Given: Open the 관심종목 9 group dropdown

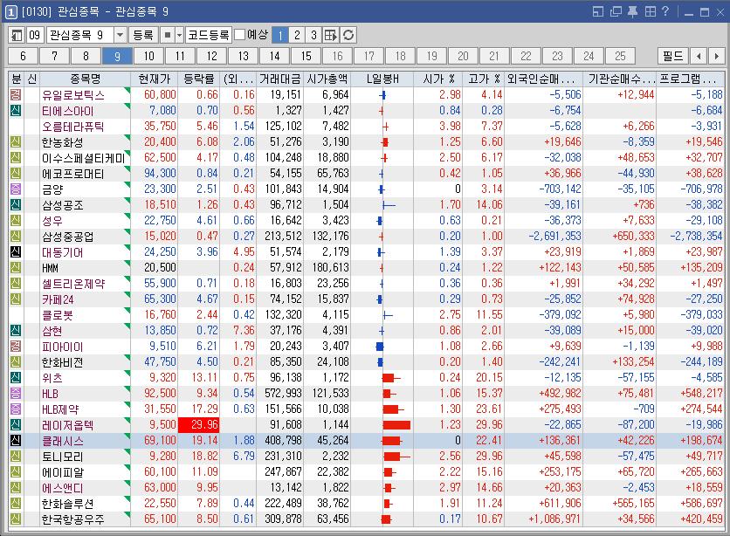Looking at the screenshot, I should coord(121,36).
